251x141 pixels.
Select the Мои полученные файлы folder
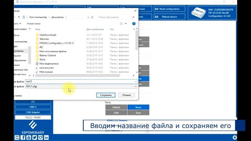[x=53, y=51]
